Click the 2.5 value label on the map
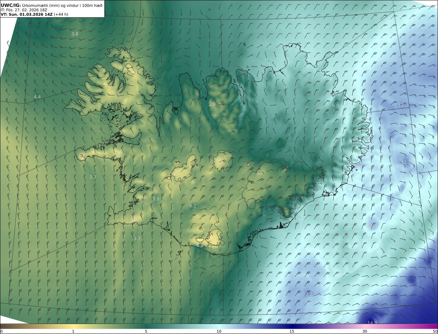 pyautogui.click(x=260, y=173)
